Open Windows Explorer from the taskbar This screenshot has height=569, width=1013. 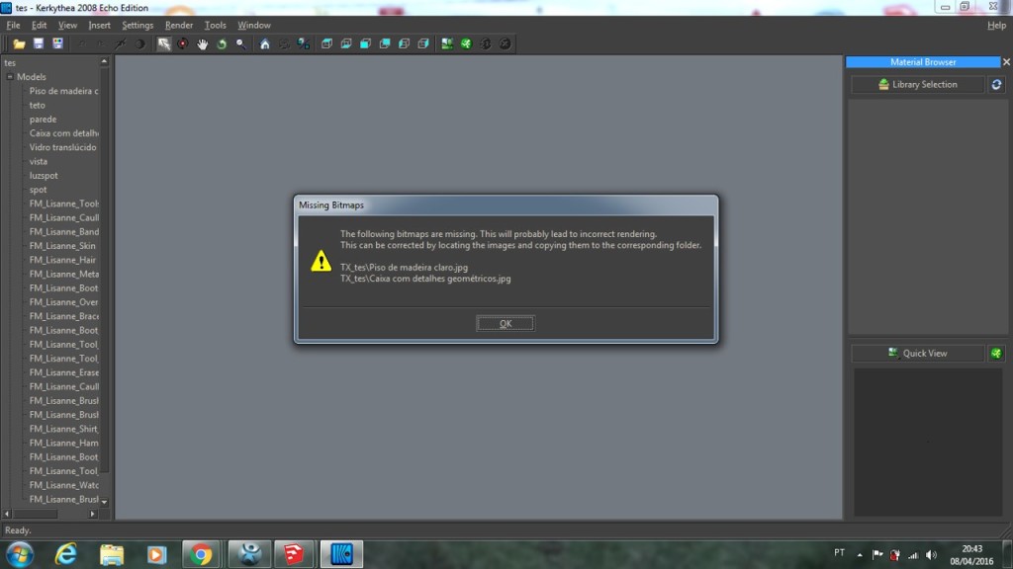112,554
